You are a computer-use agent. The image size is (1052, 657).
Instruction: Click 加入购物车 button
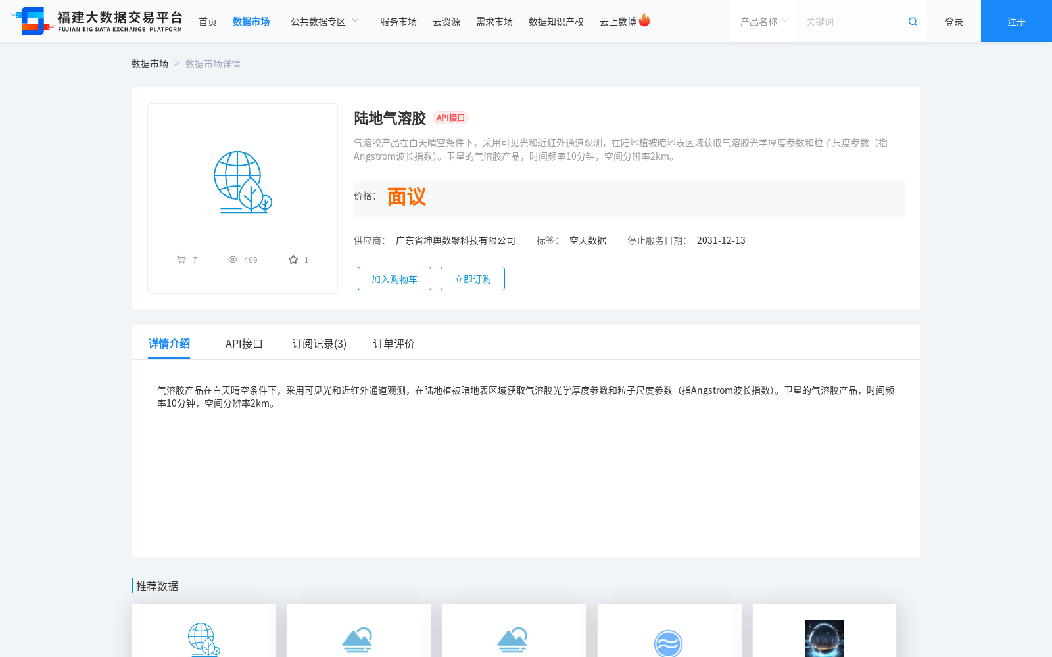(394, 279)
